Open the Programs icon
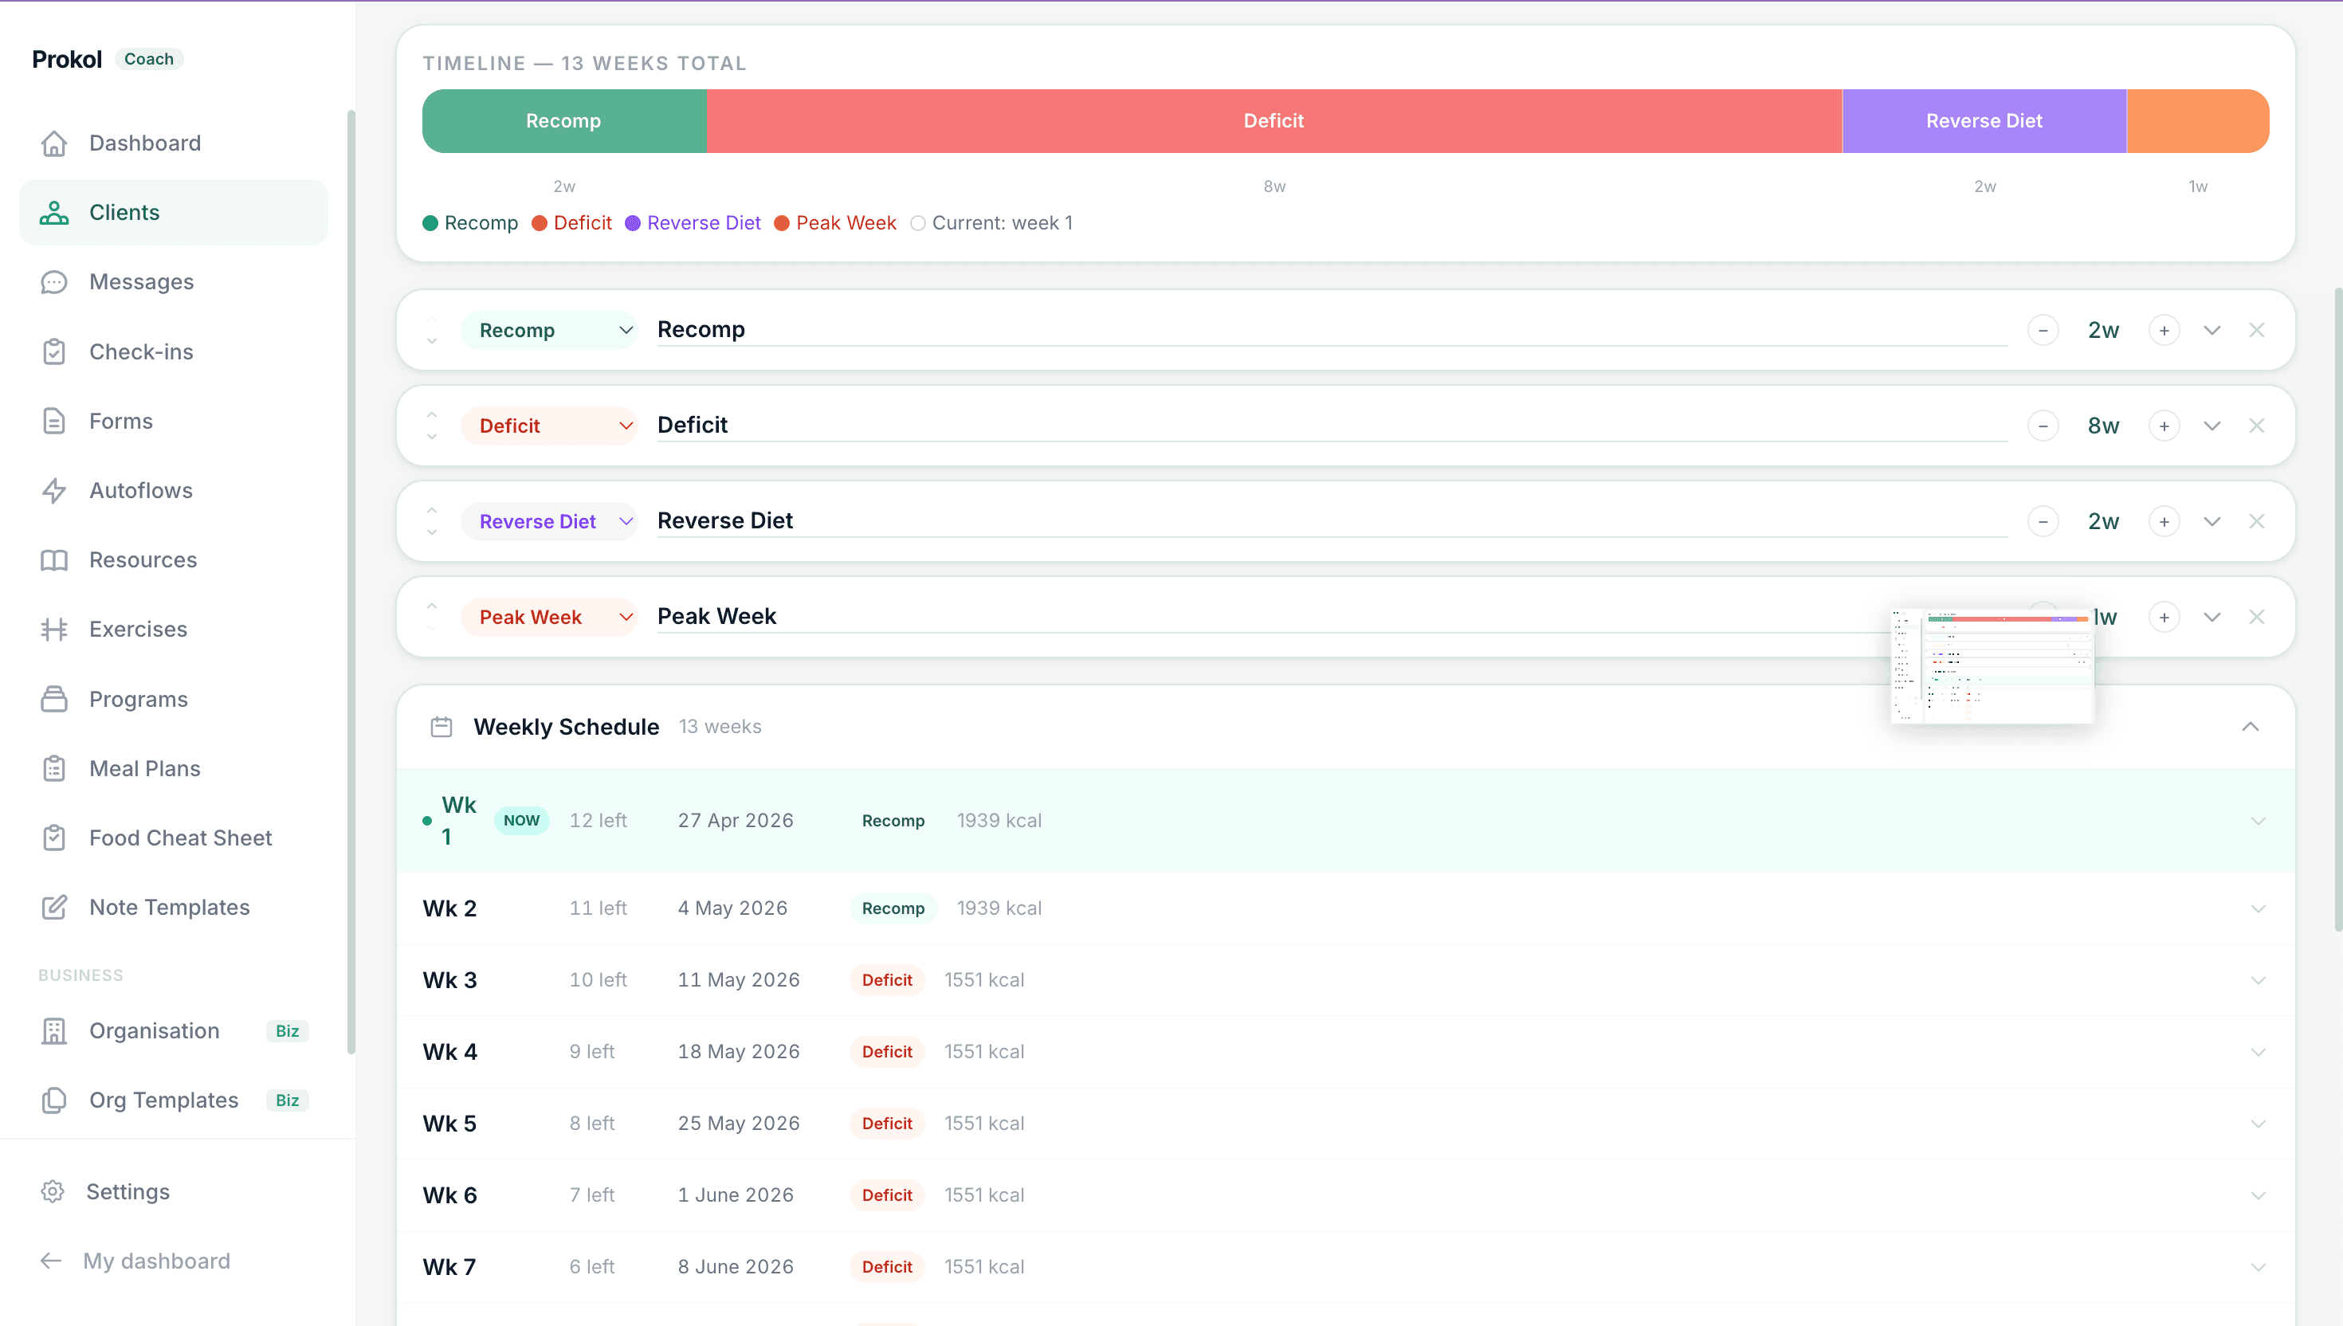The image size is (2343, 1326). click(53, 700)
